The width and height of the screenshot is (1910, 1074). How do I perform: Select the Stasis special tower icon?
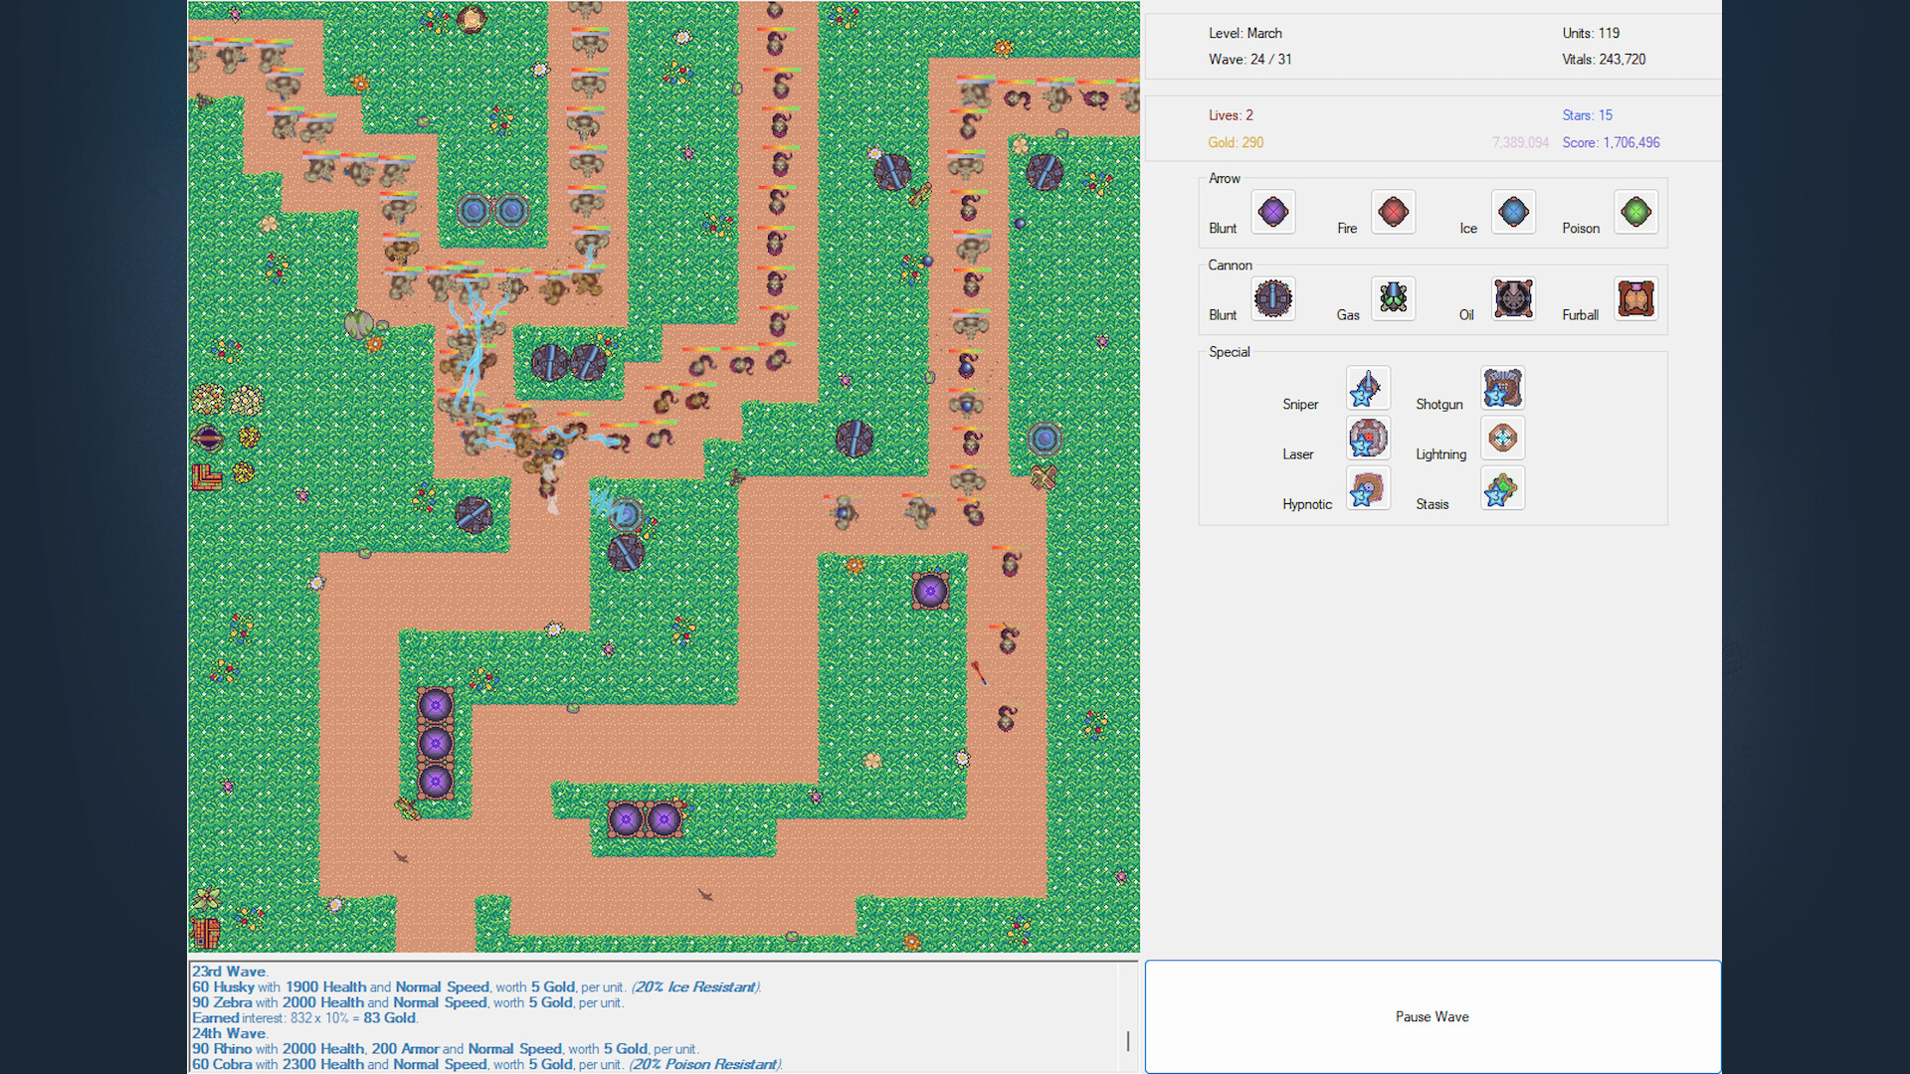click(x=1502, y=488)
